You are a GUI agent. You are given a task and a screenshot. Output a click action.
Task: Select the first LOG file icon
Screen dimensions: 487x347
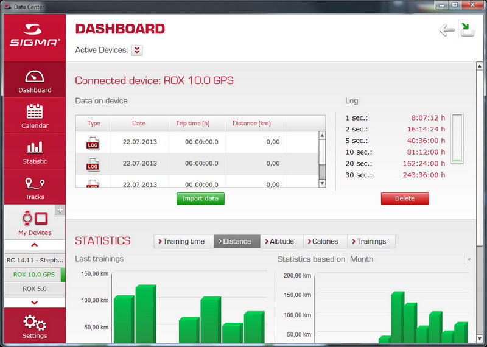click(x=93, y=142)
